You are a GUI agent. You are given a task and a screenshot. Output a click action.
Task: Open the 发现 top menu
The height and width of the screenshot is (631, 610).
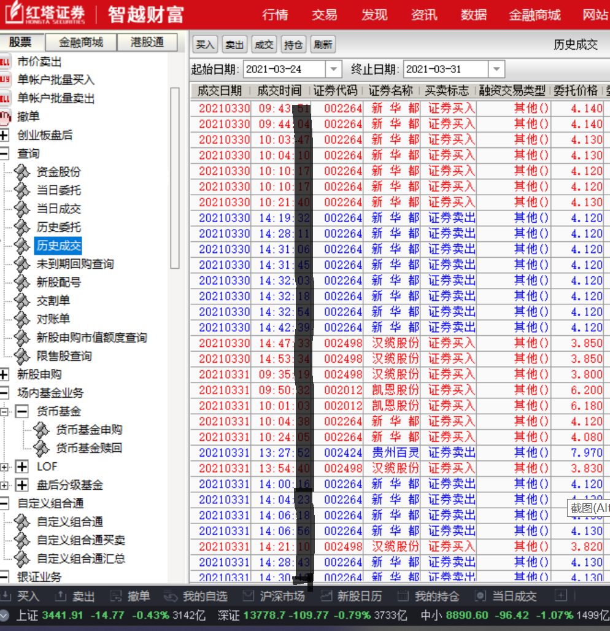(x=374, y=15)
